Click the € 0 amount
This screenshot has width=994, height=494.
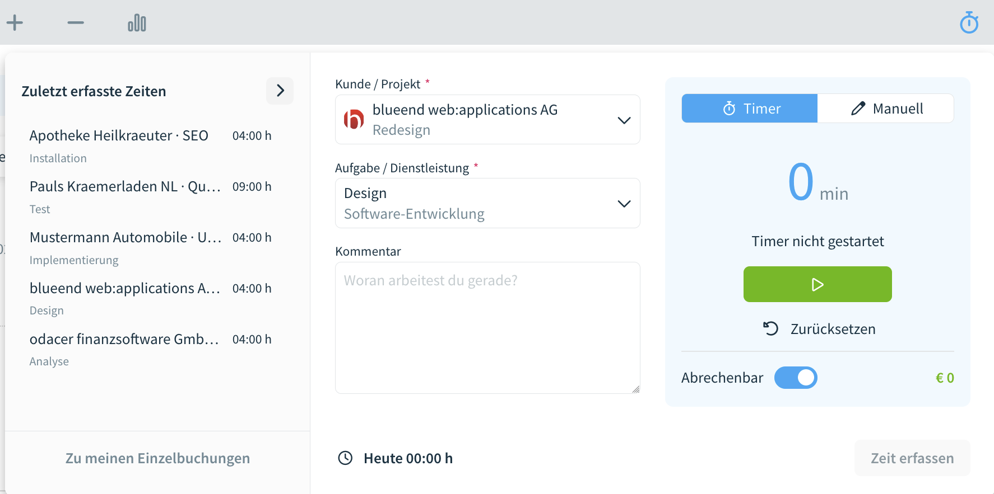pyautogui.click(x=945, y=378)
